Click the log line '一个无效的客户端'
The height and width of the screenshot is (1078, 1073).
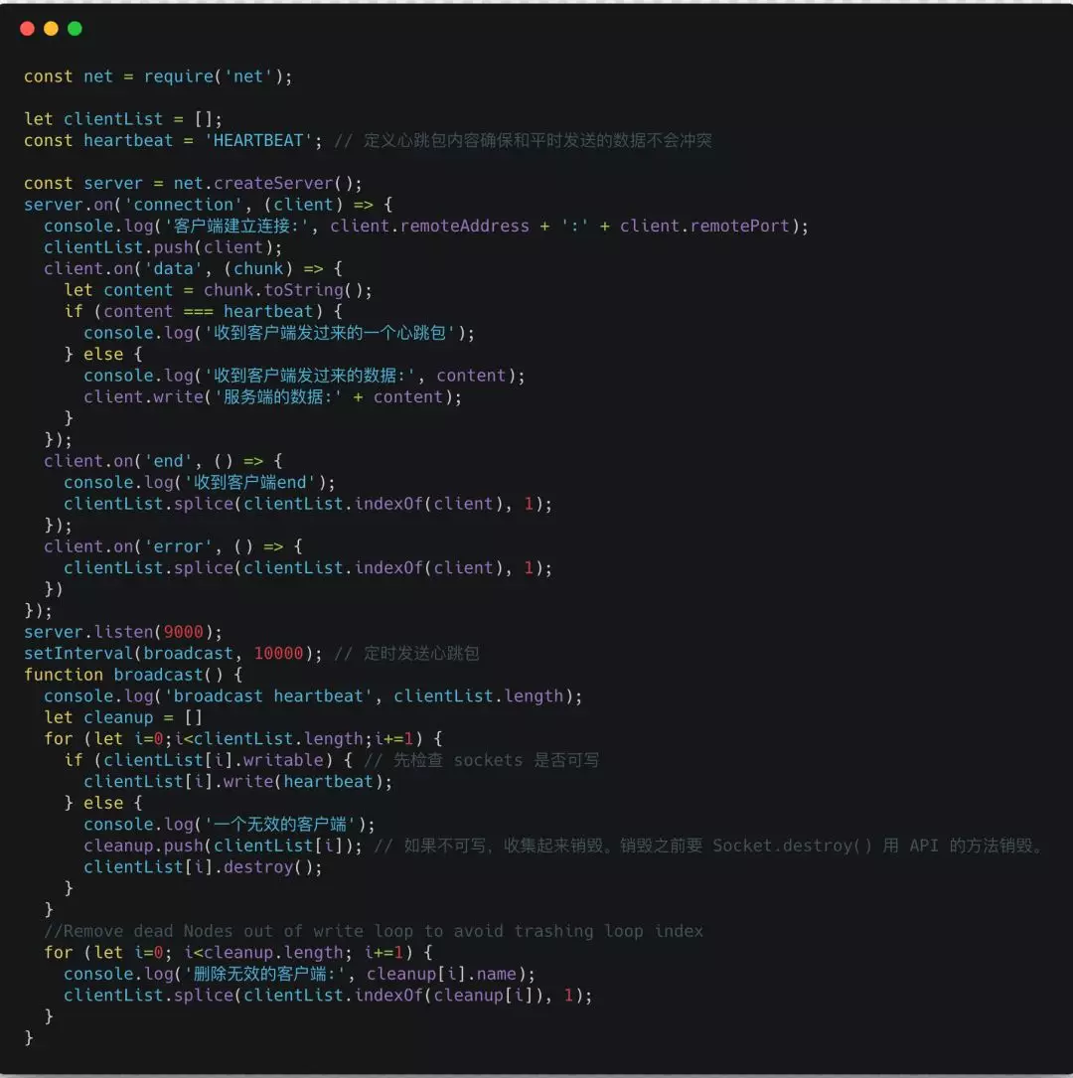tap(230, 825)
